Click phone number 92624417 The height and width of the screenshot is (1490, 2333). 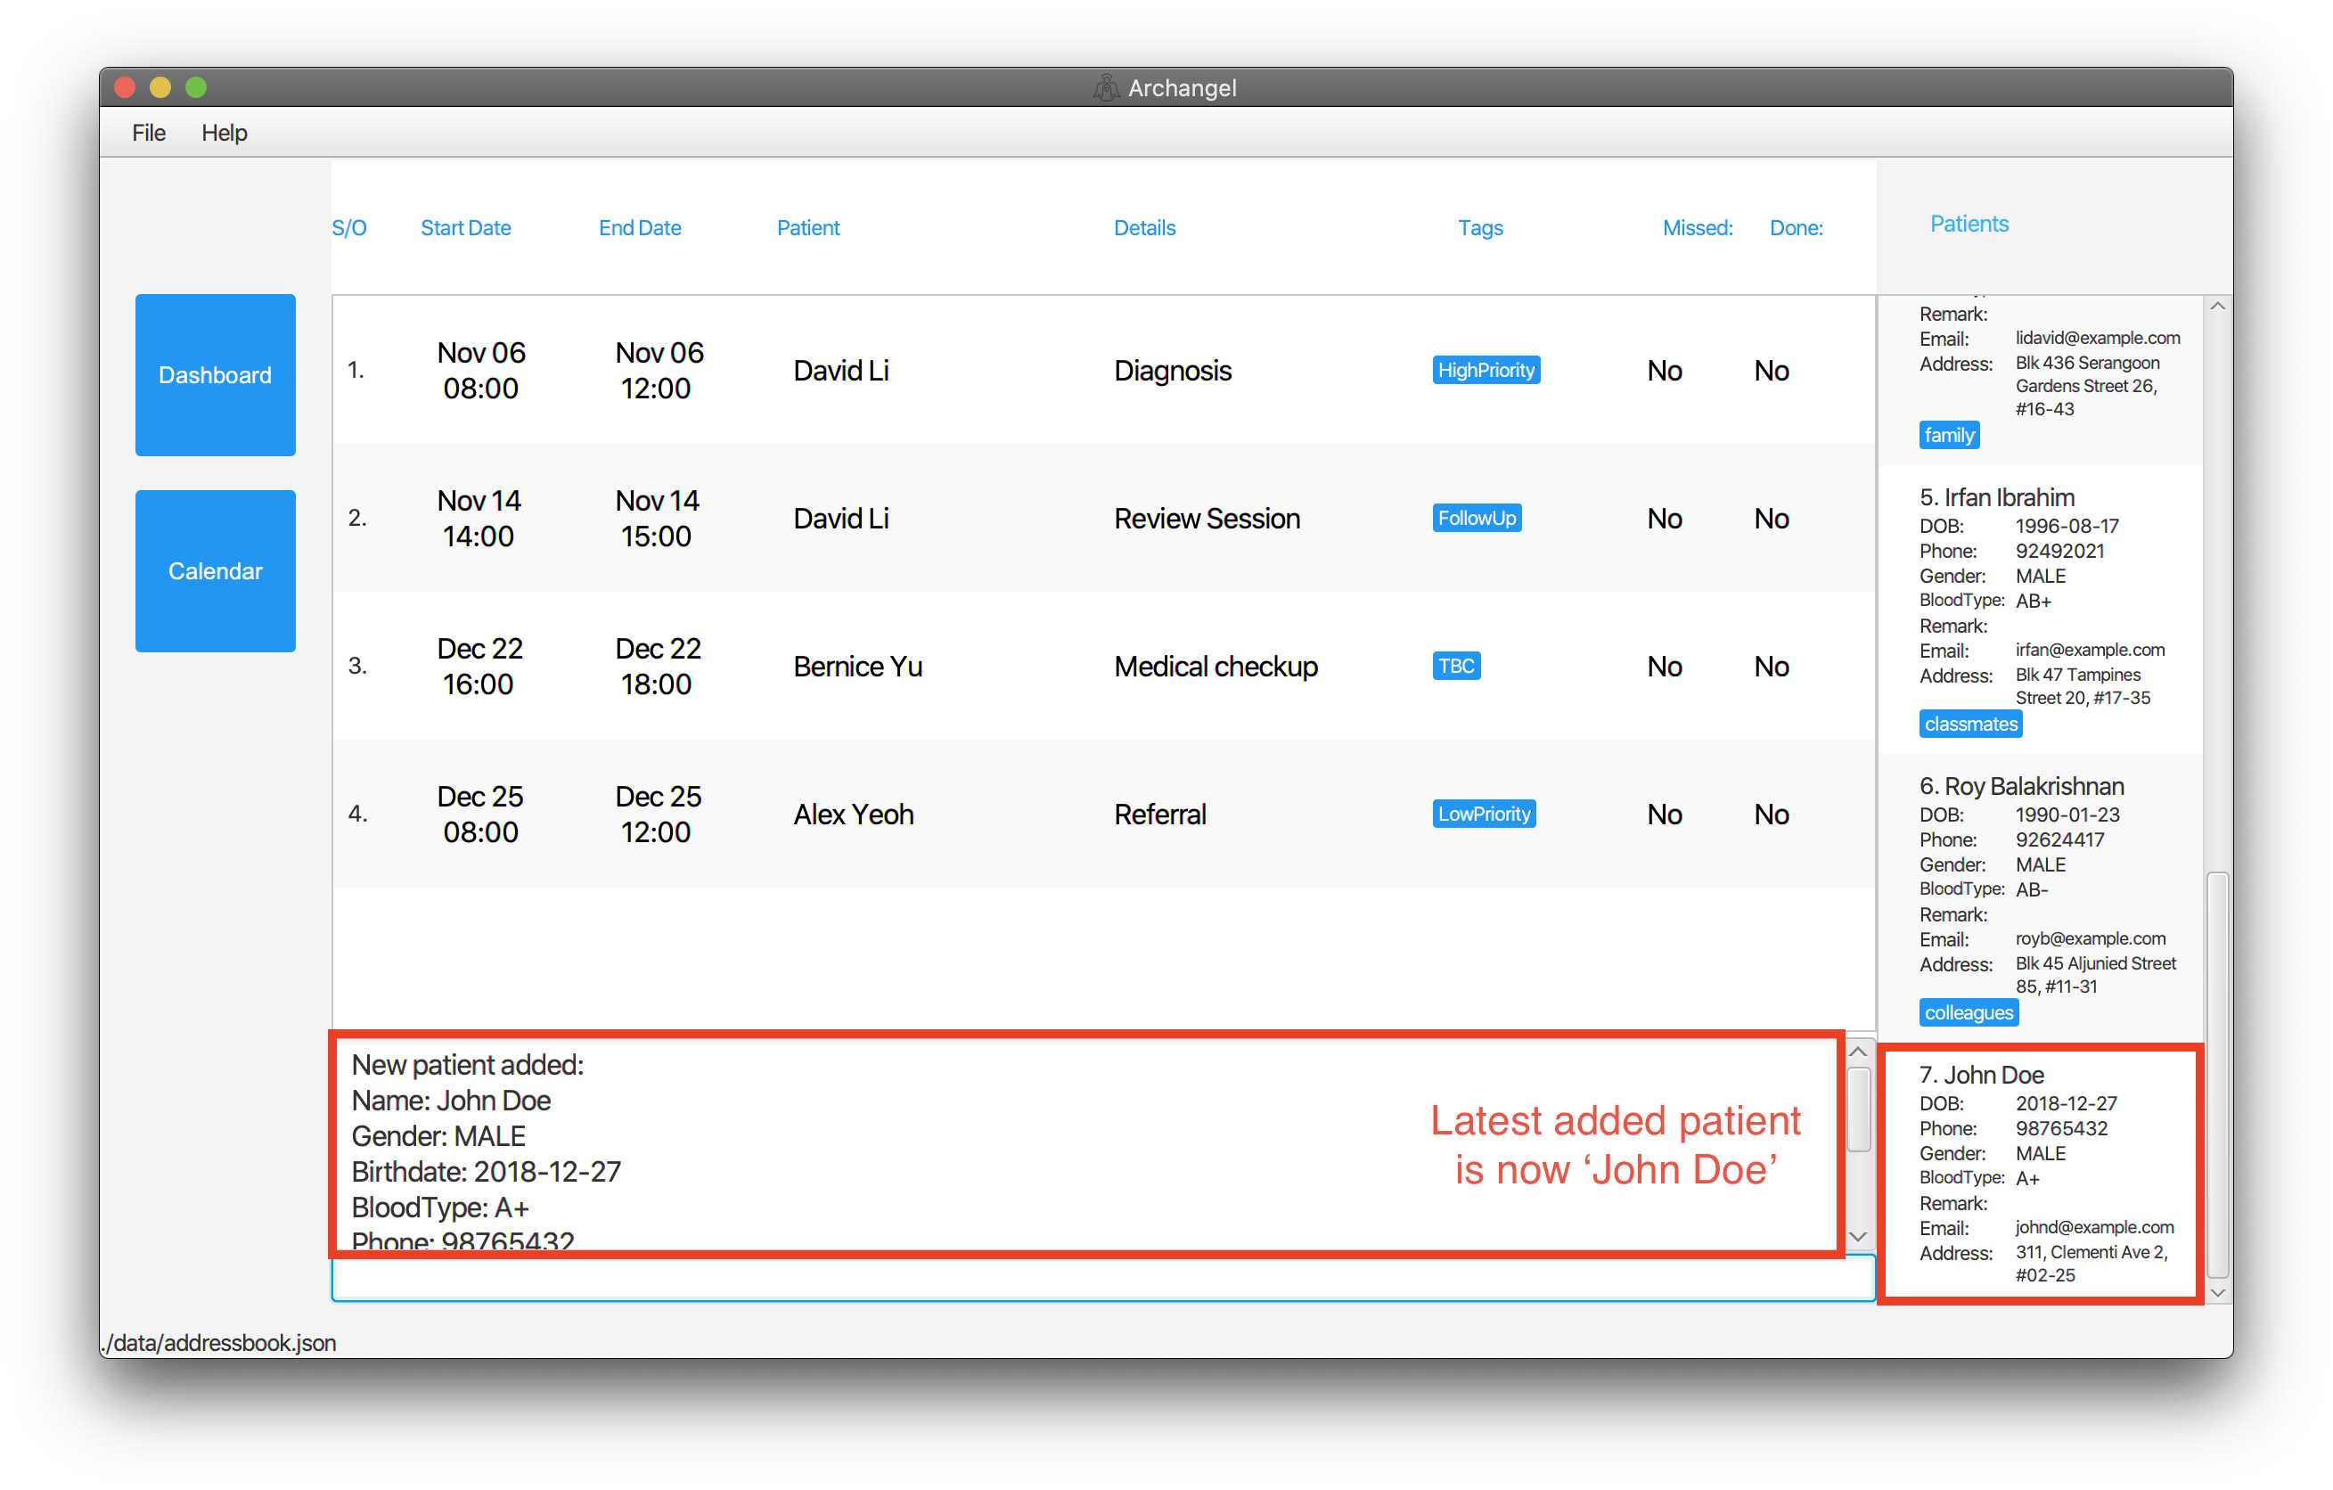pyautogui.click(x=2059, y=840)
